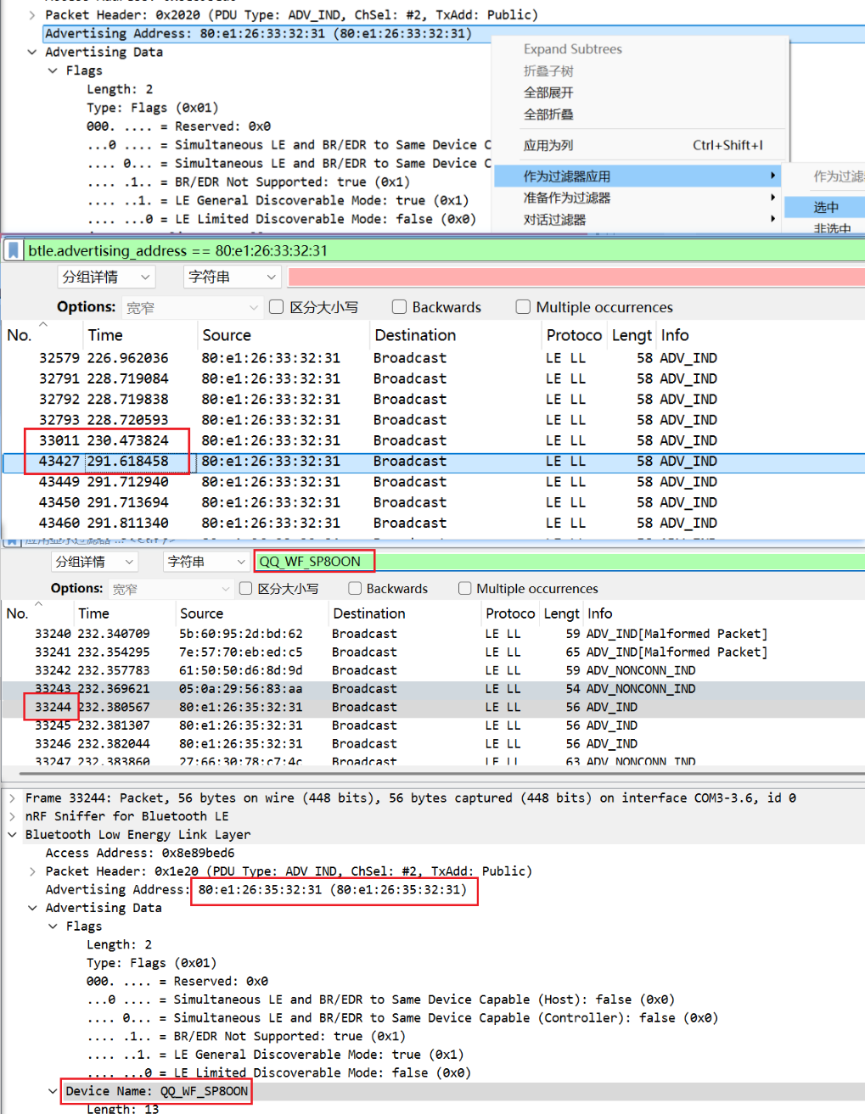
Task: Expand the nRF Sniffer for Bluetooth LE node
Action: point(12,816)
